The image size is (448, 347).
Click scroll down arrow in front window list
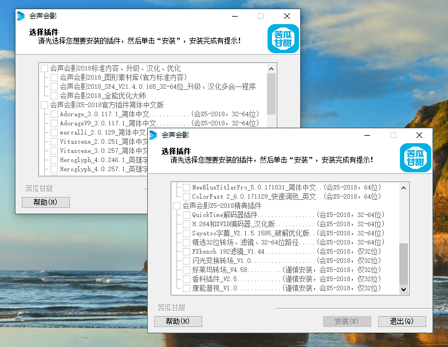pos(403,289)
